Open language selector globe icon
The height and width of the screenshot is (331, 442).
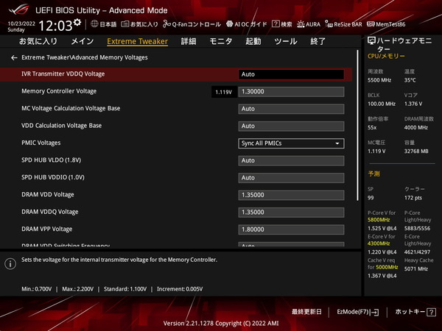point(94,24)
